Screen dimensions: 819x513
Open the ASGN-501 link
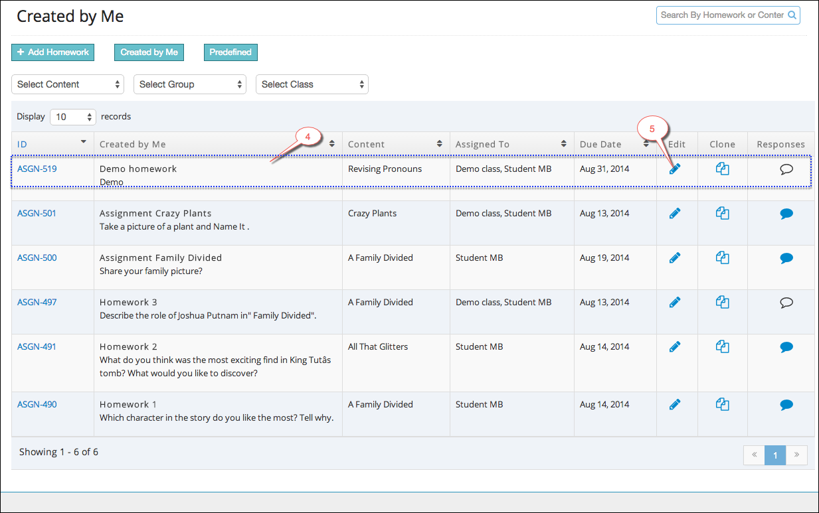click(37, 213)
